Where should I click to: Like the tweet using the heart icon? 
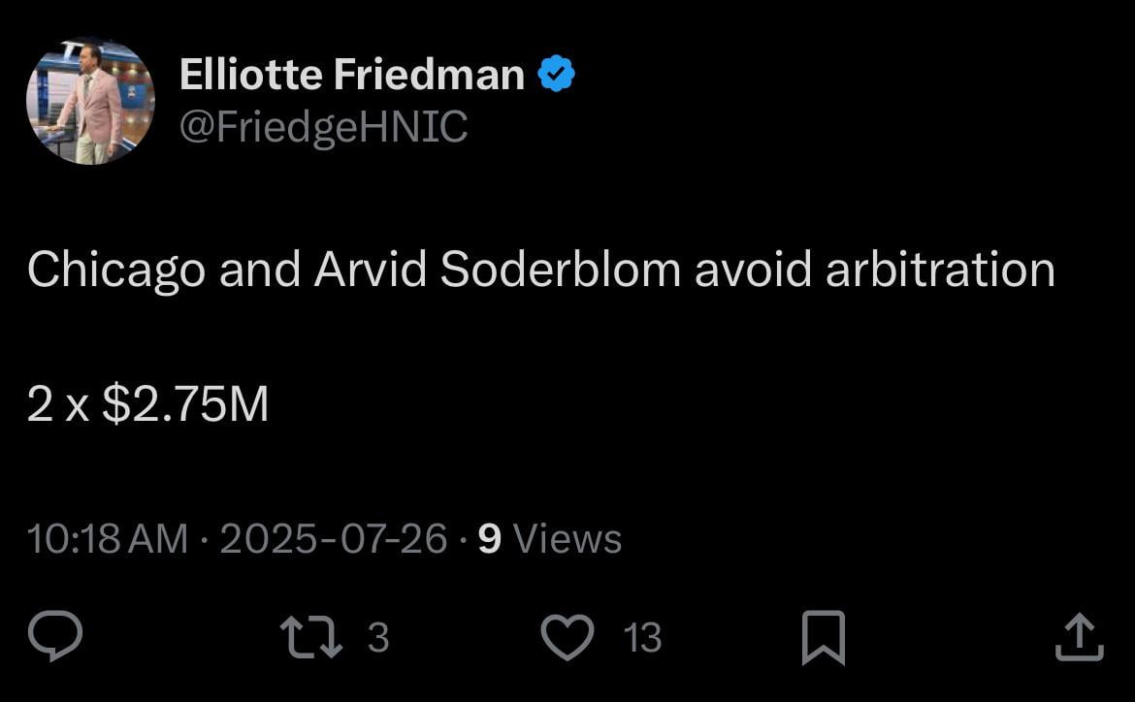pos(567,636)
